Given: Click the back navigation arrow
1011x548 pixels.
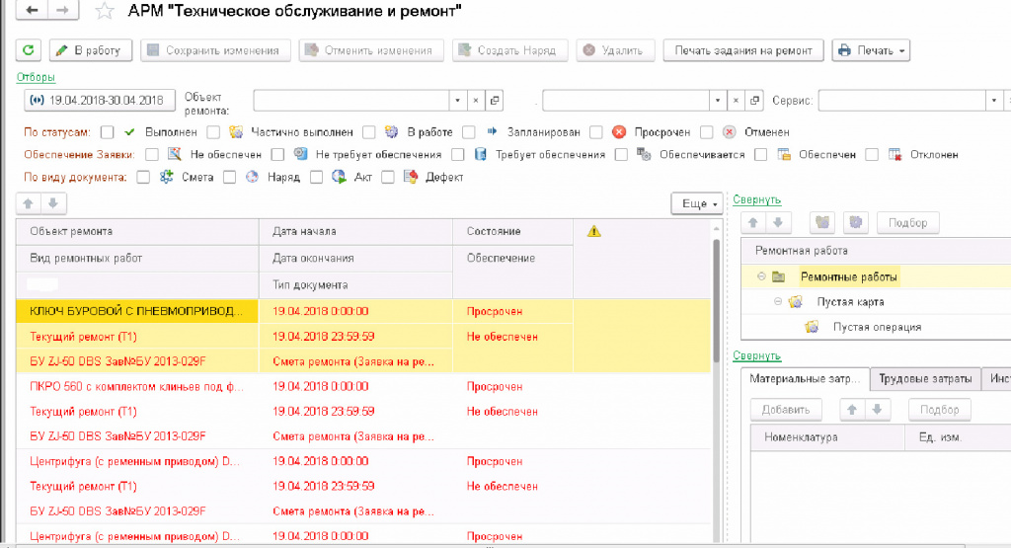Looking at the screenshot, I should coord(33,12).
